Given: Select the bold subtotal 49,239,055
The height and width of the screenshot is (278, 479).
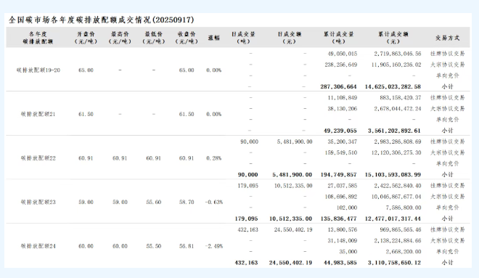Looking at the screenshot, I should pyautogui.click(x=340, y=131).
